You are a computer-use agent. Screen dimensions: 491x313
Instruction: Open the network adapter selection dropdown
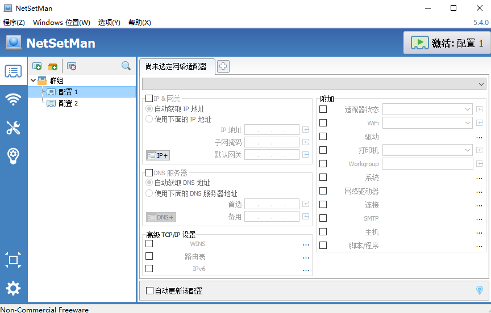[x=314, y=84]
